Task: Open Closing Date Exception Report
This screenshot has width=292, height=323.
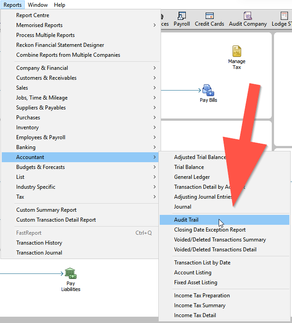Action: coord(225,230)
